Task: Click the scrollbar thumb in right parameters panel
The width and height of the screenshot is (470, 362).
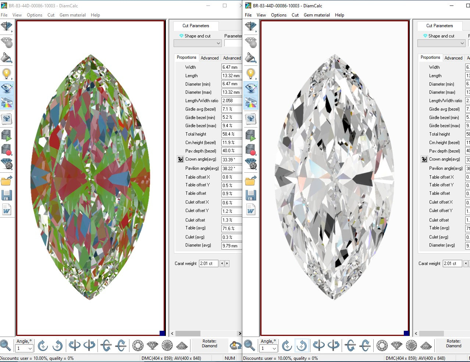Action: pyautogui.click(x=431, y=333)
